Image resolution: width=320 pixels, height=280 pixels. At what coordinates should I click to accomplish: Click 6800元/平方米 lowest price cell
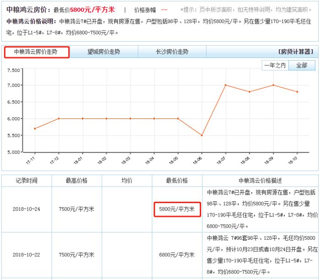(177, 255)
